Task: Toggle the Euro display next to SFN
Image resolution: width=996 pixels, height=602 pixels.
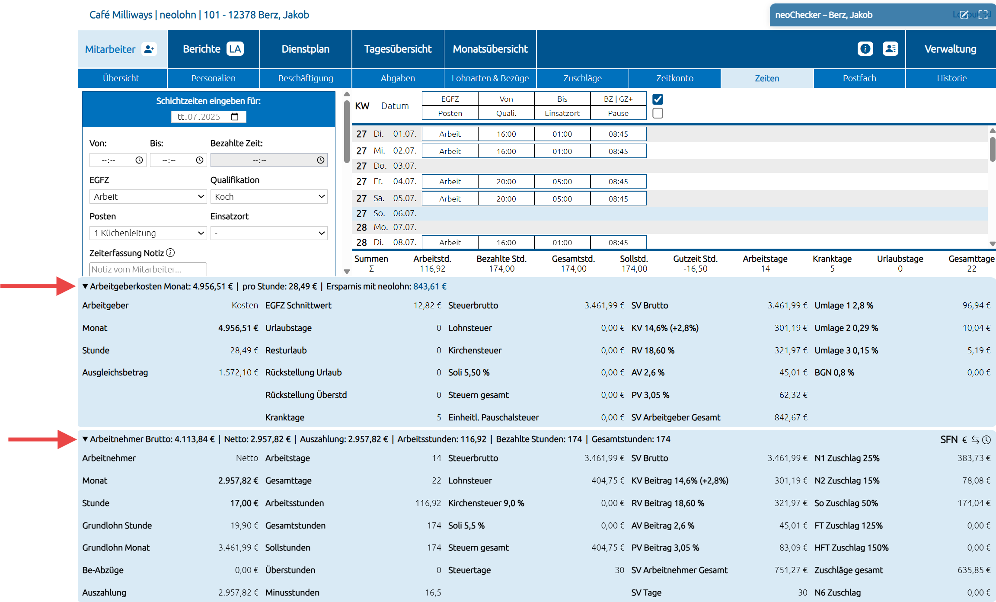Action: tap(964, 440)
